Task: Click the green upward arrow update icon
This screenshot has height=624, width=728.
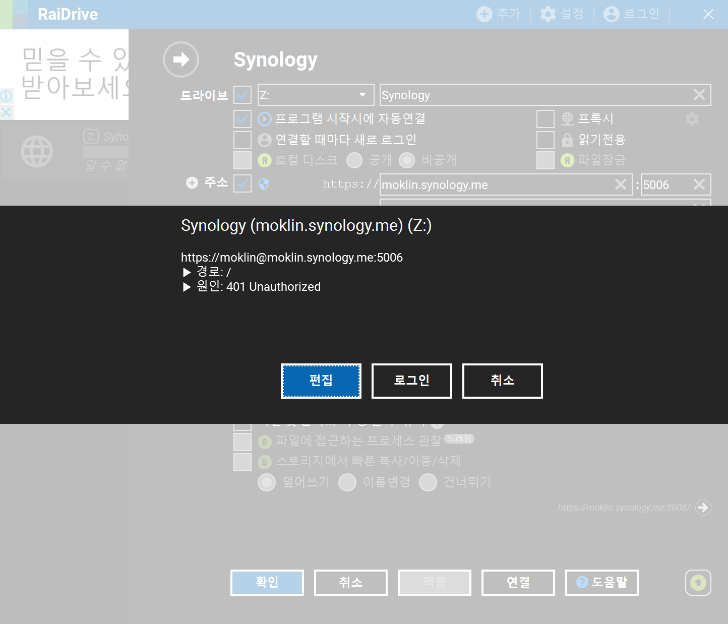Action: pyautogui.click(x=698, y=583)
